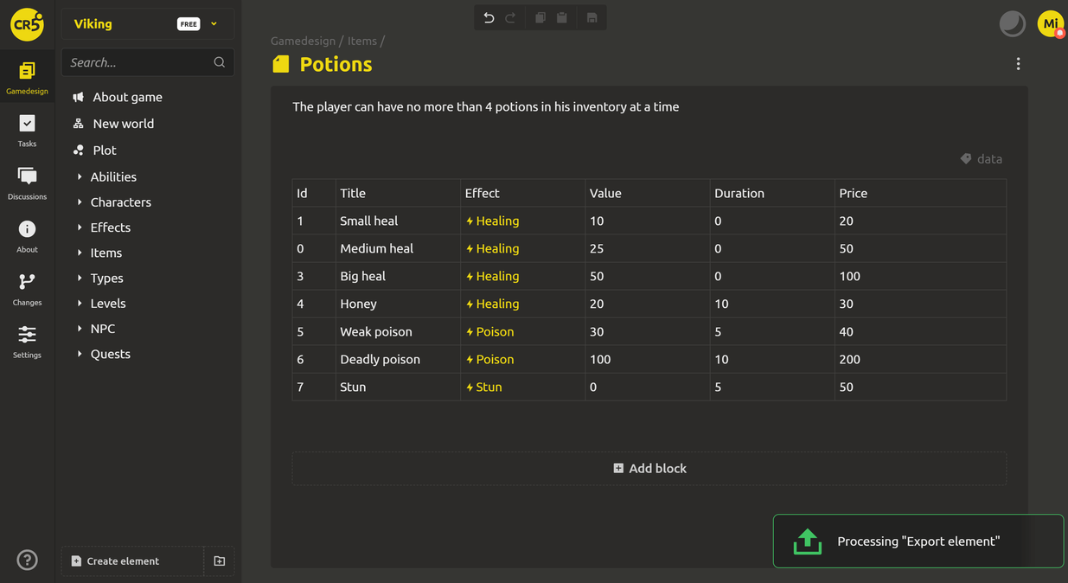Click the save disk icon
Image resolution: width=1068 pixels, height=583 pixels.
pyautogui.click(x=592, y=18)
